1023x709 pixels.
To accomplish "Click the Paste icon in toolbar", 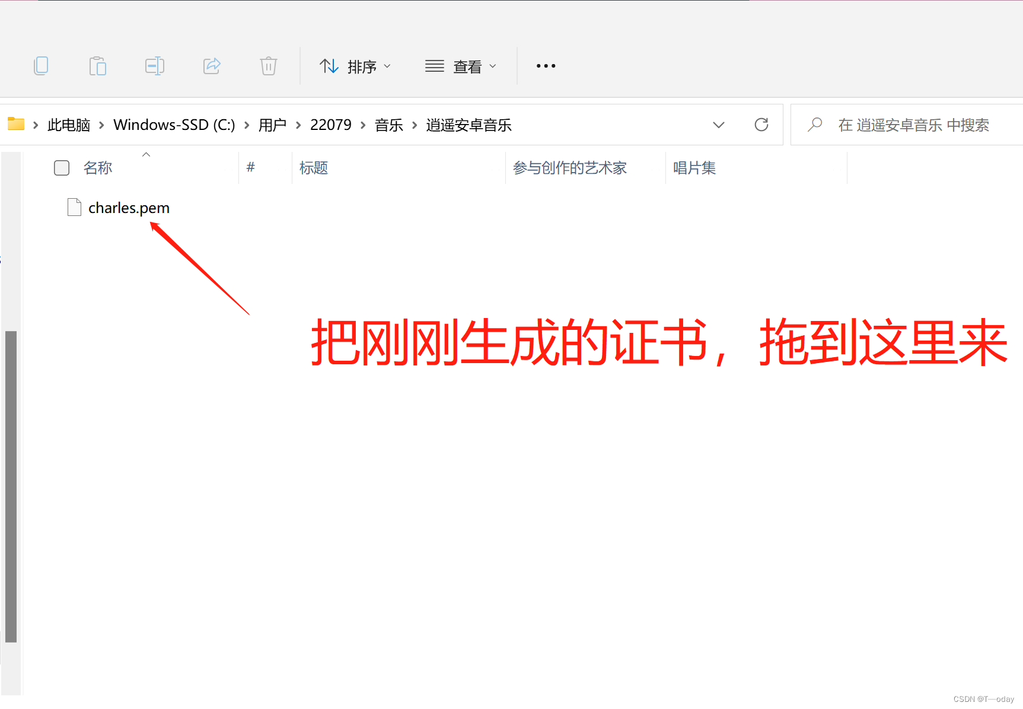I will click(98, 66).
